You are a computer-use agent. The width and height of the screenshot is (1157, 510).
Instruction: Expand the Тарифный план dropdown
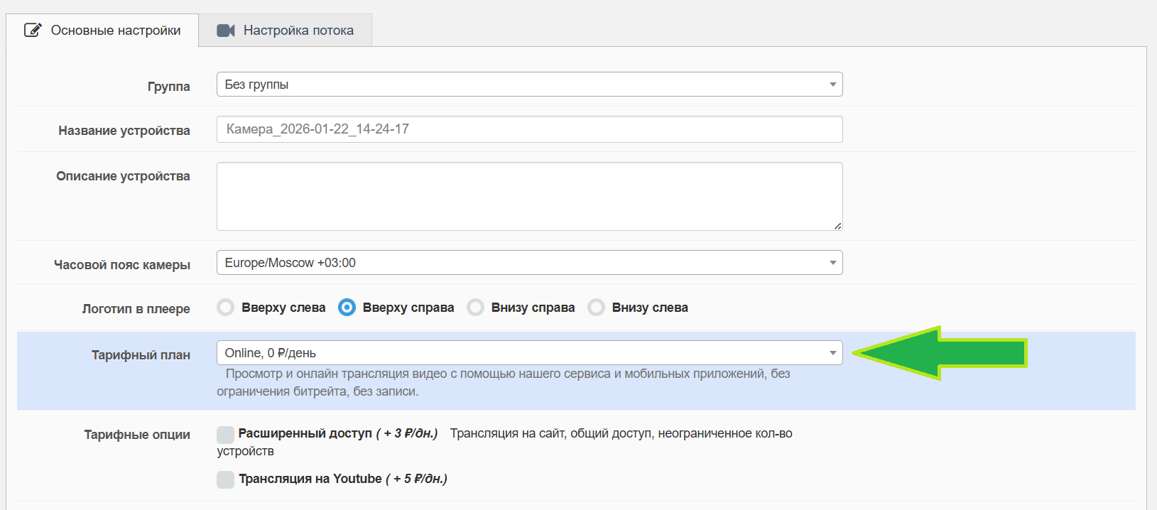pyautogui.click(x=529, y=353)
